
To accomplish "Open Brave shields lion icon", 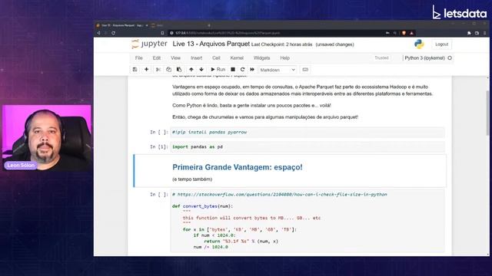I will click(x=404, y=33).
